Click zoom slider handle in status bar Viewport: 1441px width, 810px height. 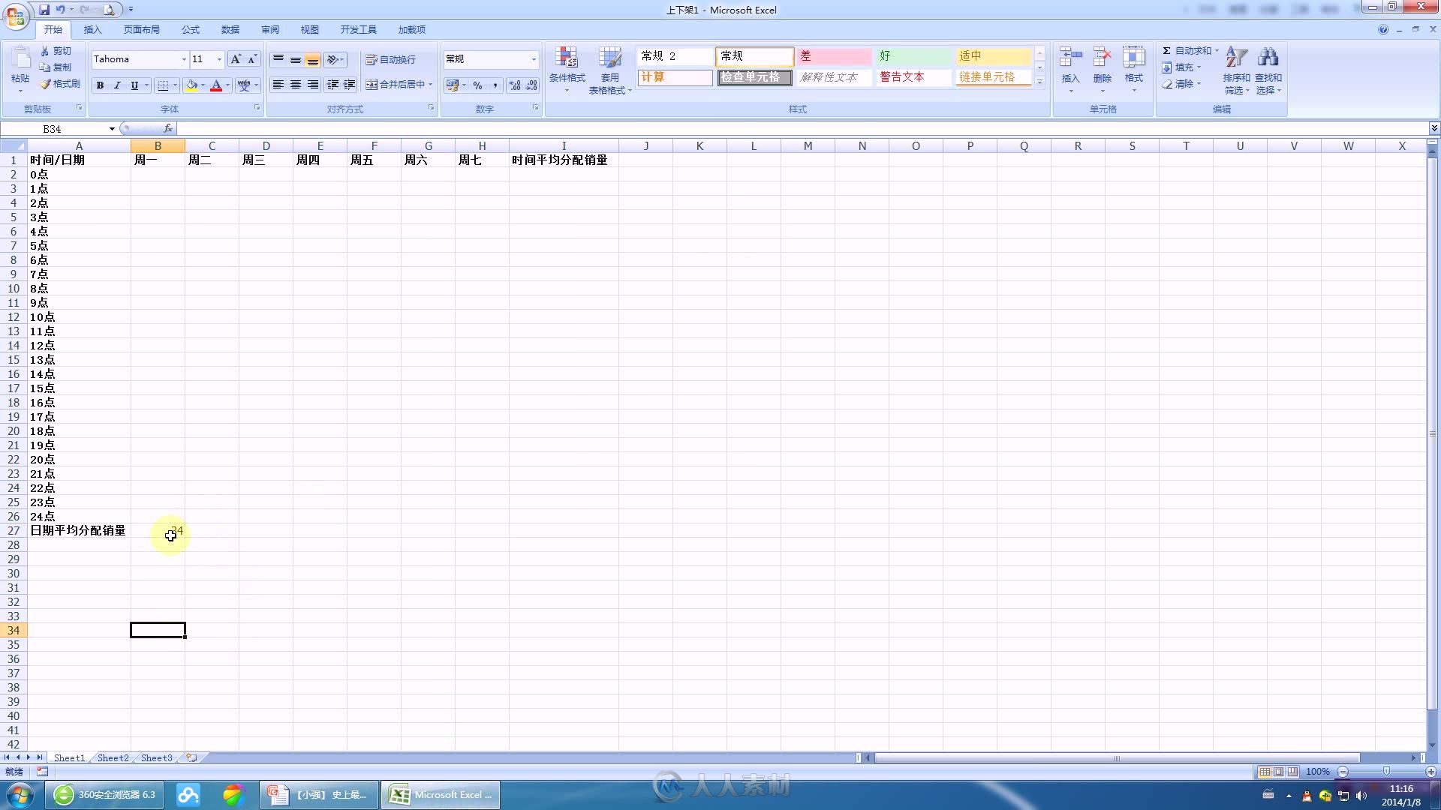pyautogui.click(x=1386, y=772)
